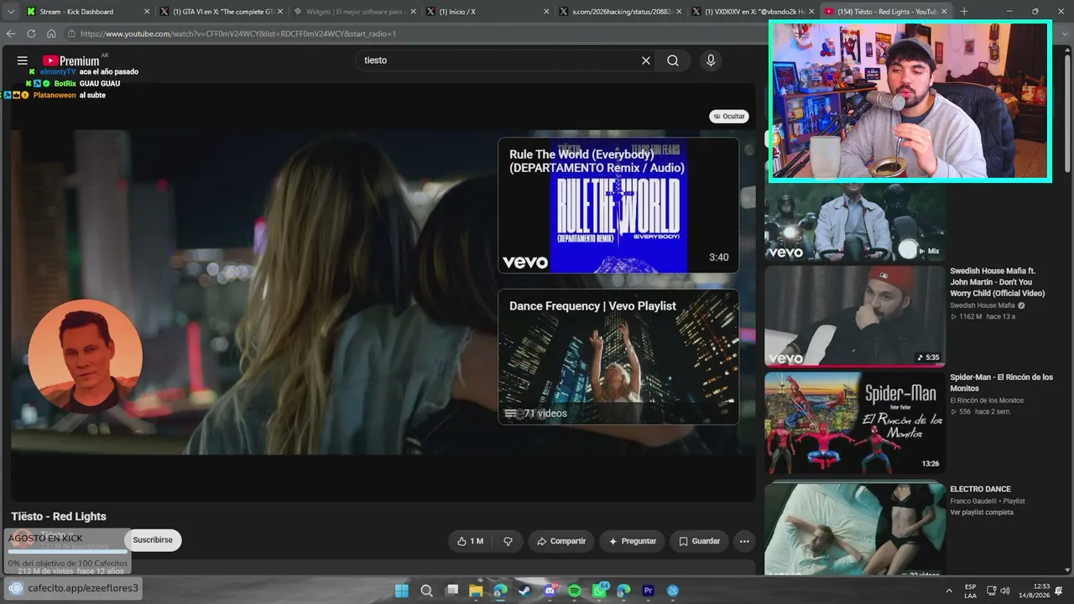The width and height of the screenshot is (1074, 604).
Task: Open network status in system tray
Action: (x=991, y=591)
